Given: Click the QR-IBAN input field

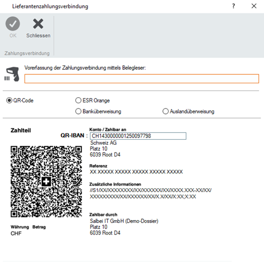Looking at the screenshot, I should point(138,136).
